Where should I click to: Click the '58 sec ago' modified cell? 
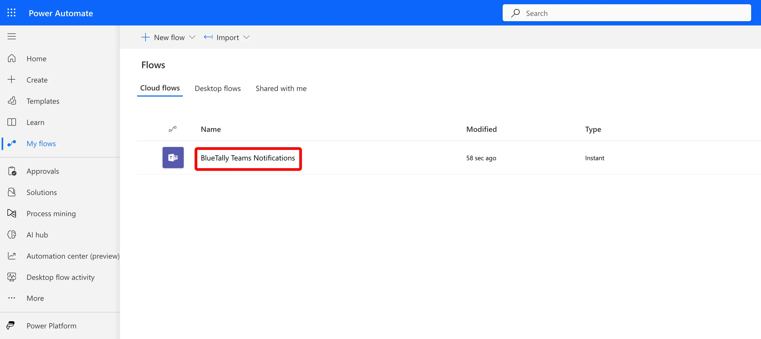point(481,158)
